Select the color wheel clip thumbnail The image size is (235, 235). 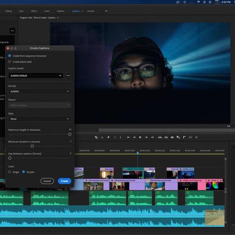[x=212, y=186]
